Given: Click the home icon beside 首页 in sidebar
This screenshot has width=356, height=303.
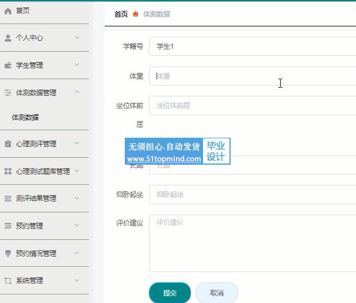Looking at the screenshot, I should pos(8,11).
